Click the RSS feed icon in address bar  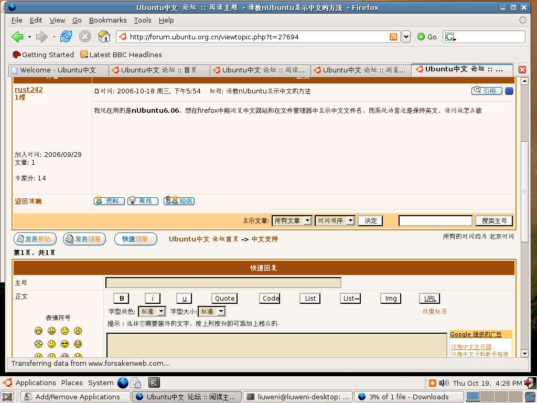point(393,37)
